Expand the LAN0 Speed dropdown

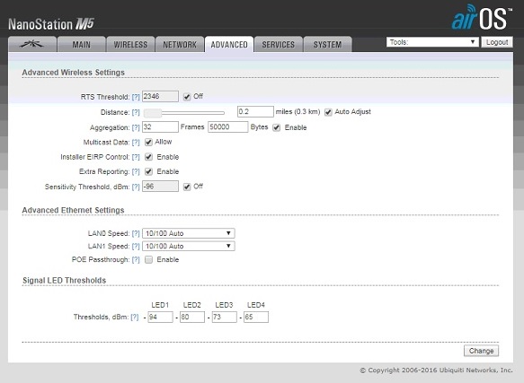point(189,233)
